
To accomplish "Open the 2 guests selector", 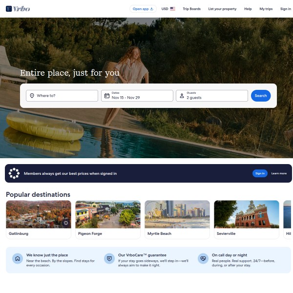I will pos(212,96).
